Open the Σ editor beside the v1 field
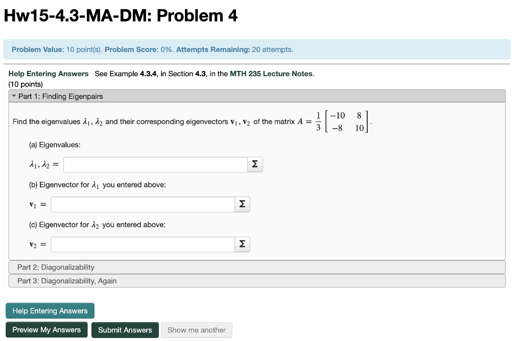Viewport: 523px width, 341px height. [x=242, y=204]
